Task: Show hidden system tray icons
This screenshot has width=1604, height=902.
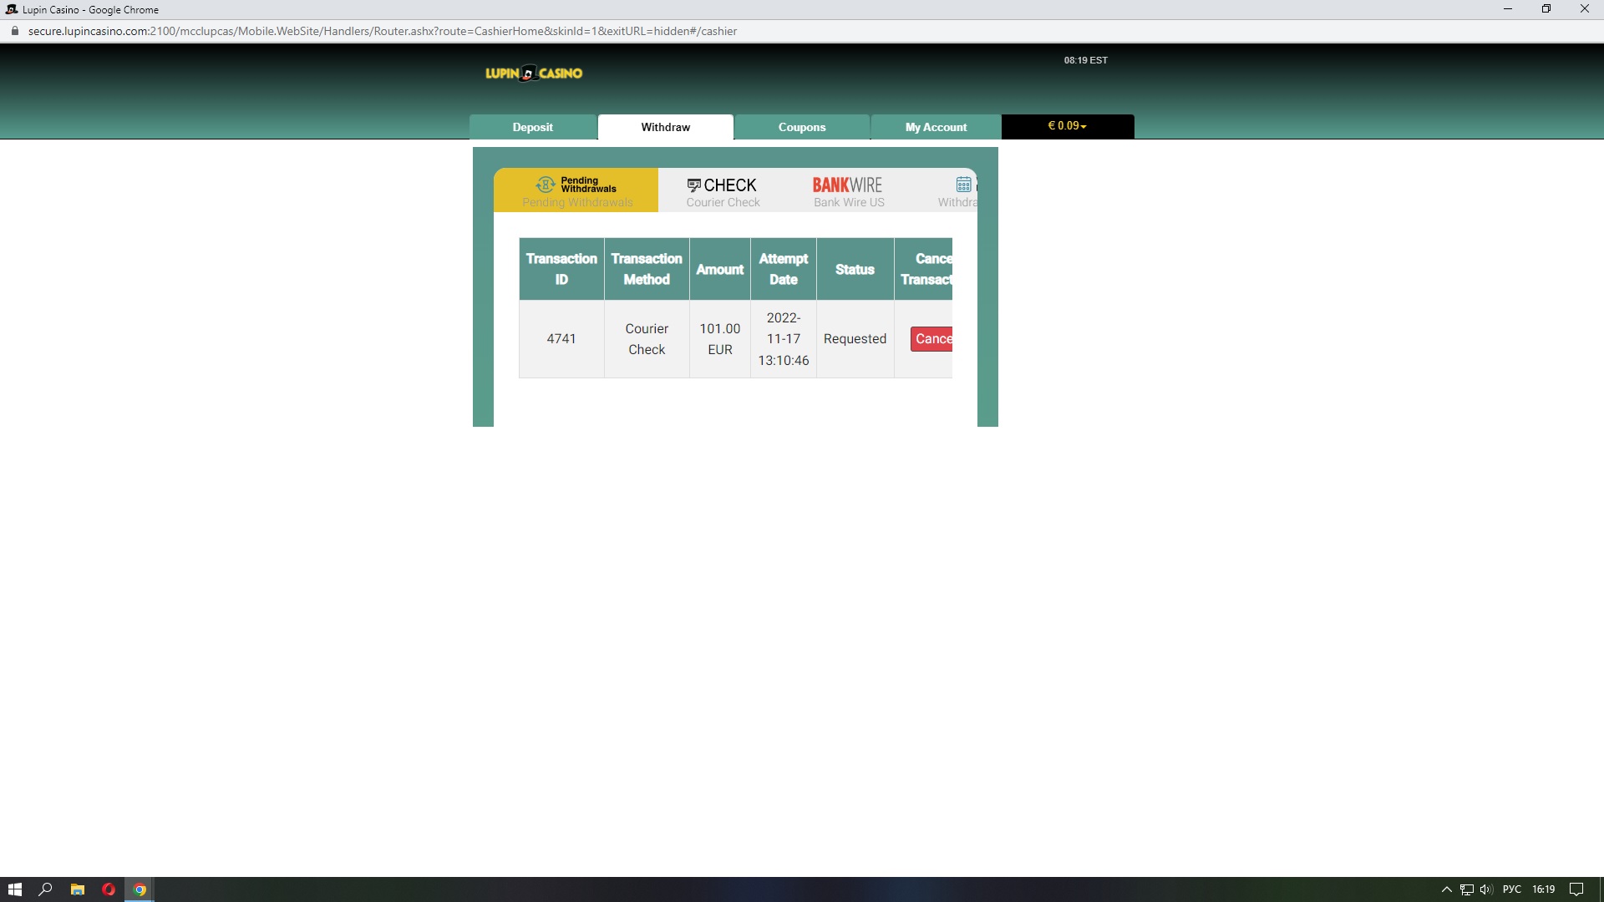Action: [1446, 889]
